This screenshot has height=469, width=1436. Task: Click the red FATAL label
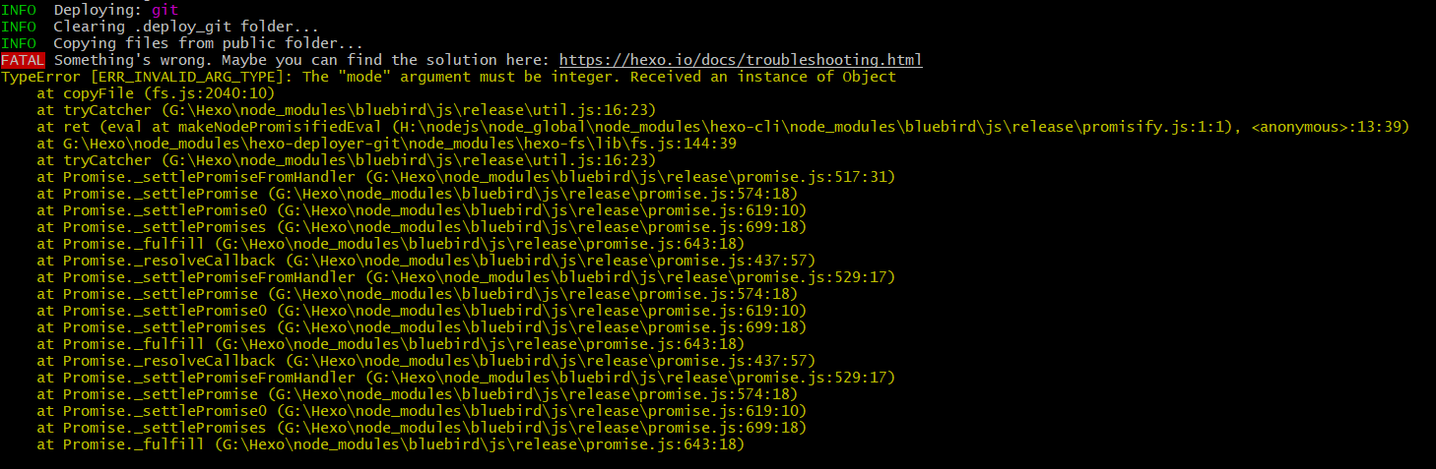click(23, 60)
